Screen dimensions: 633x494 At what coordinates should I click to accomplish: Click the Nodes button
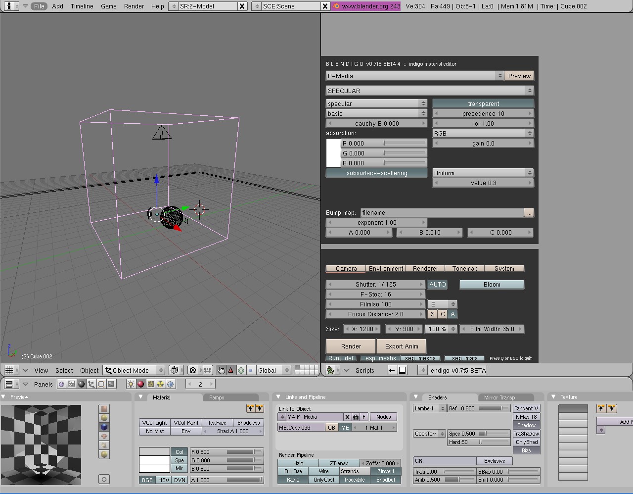tap(383, 417)
